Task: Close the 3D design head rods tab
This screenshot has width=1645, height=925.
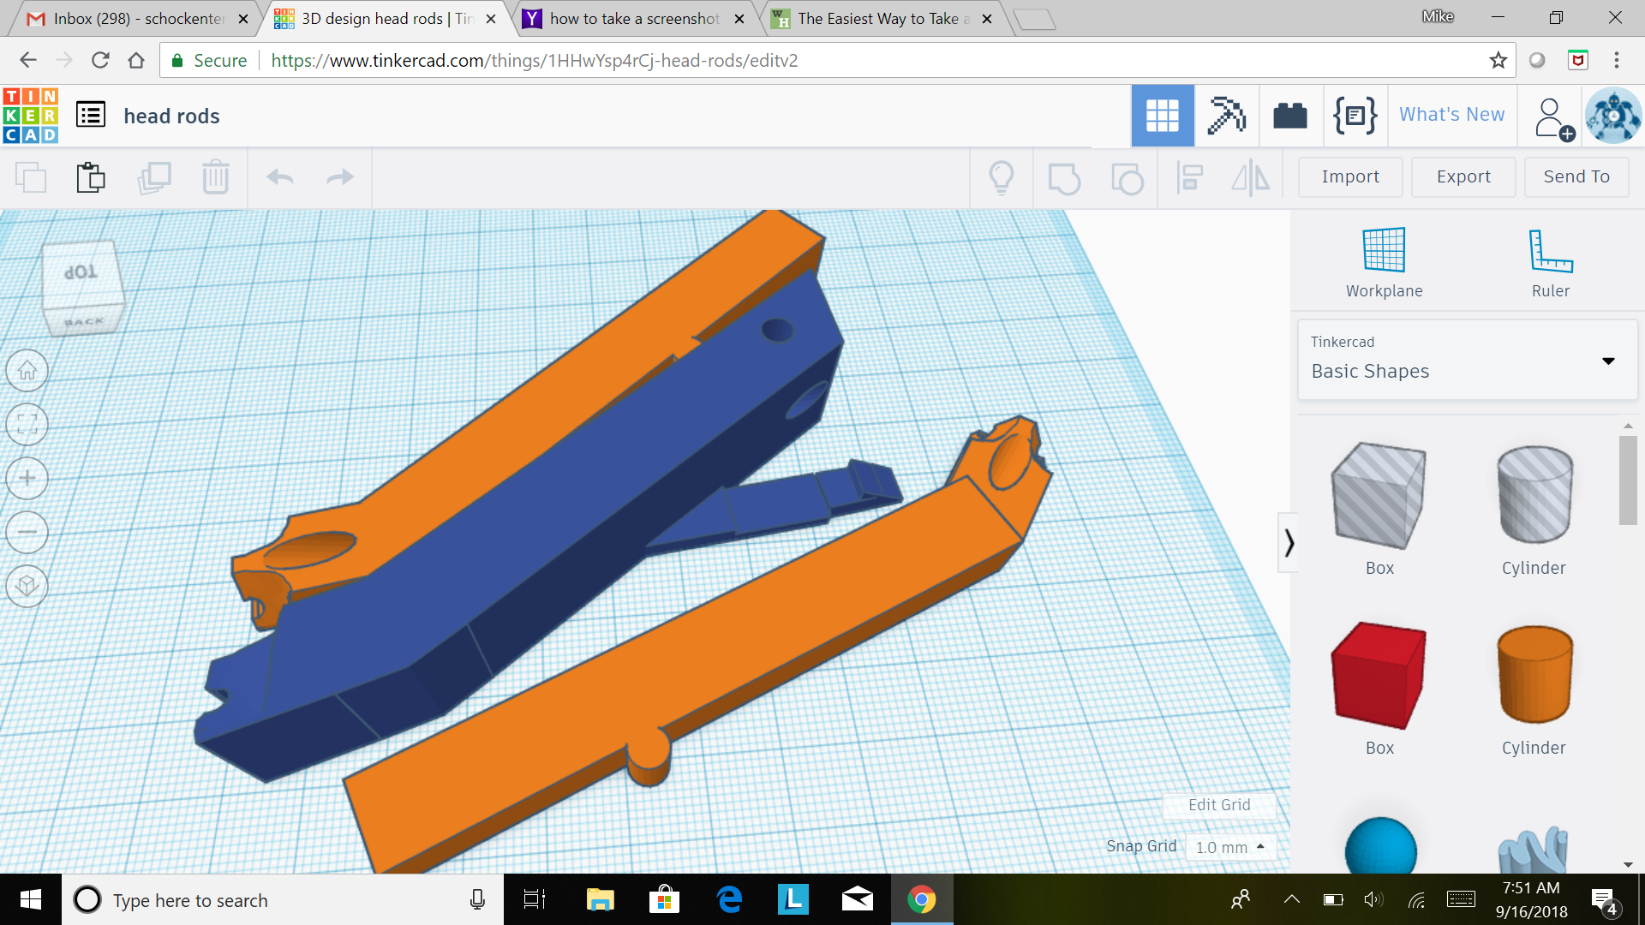Action: click(491, 19)
